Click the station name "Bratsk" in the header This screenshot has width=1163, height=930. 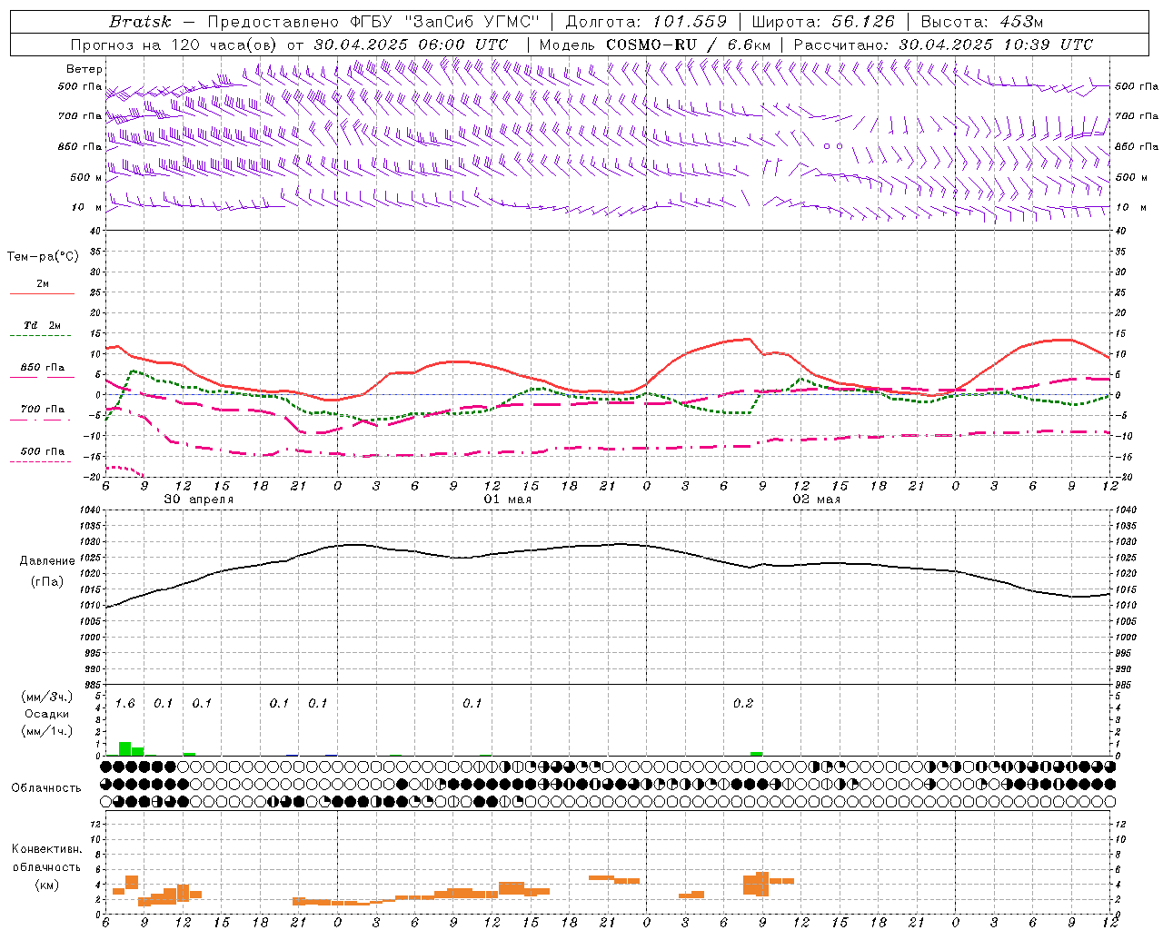(x=140, y=22)
